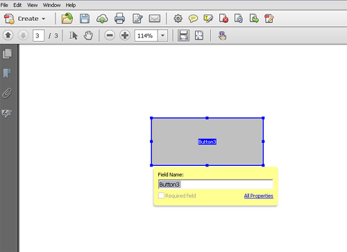Open a file with the folder icon
This screenshot has width=347, height=252.
tap(67, 19)
